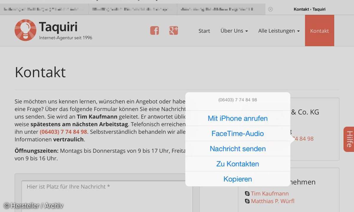The image size is (354, 212).
Task: Click the Öffnungszeiten label
Action: coord(37,151)
